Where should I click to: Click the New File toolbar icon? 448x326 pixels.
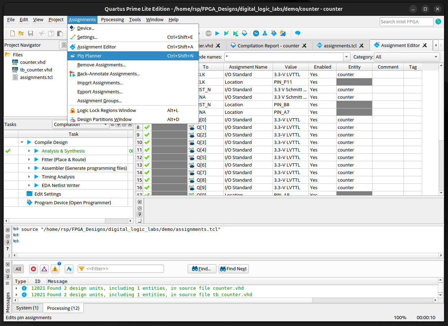point(13,33)
